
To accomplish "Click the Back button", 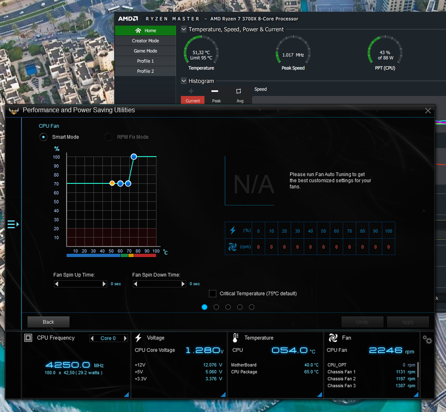I will point(48,322).
